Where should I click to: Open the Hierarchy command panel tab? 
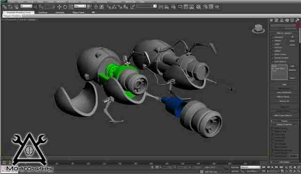pos(282,20)
